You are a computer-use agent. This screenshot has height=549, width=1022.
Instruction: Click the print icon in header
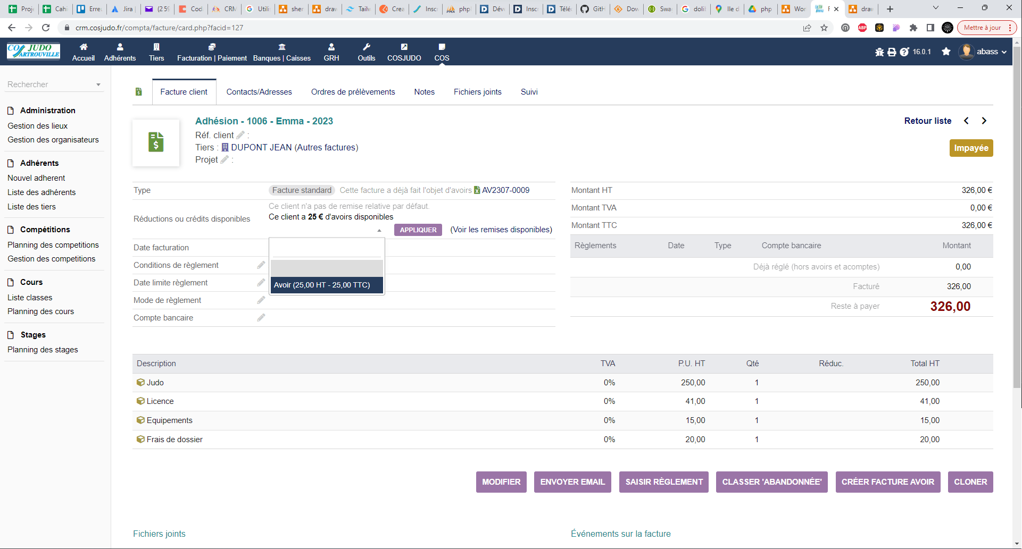(x=892, y=52)
